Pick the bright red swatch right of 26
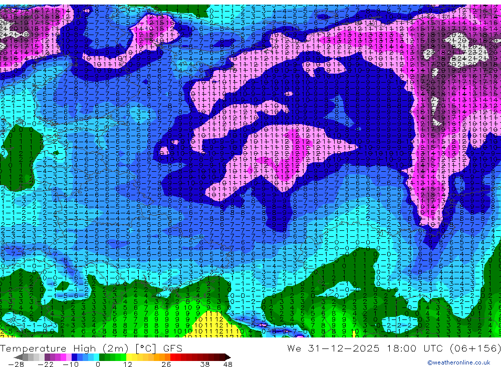Viewport: 501px width, 367px height. point(173,357)
